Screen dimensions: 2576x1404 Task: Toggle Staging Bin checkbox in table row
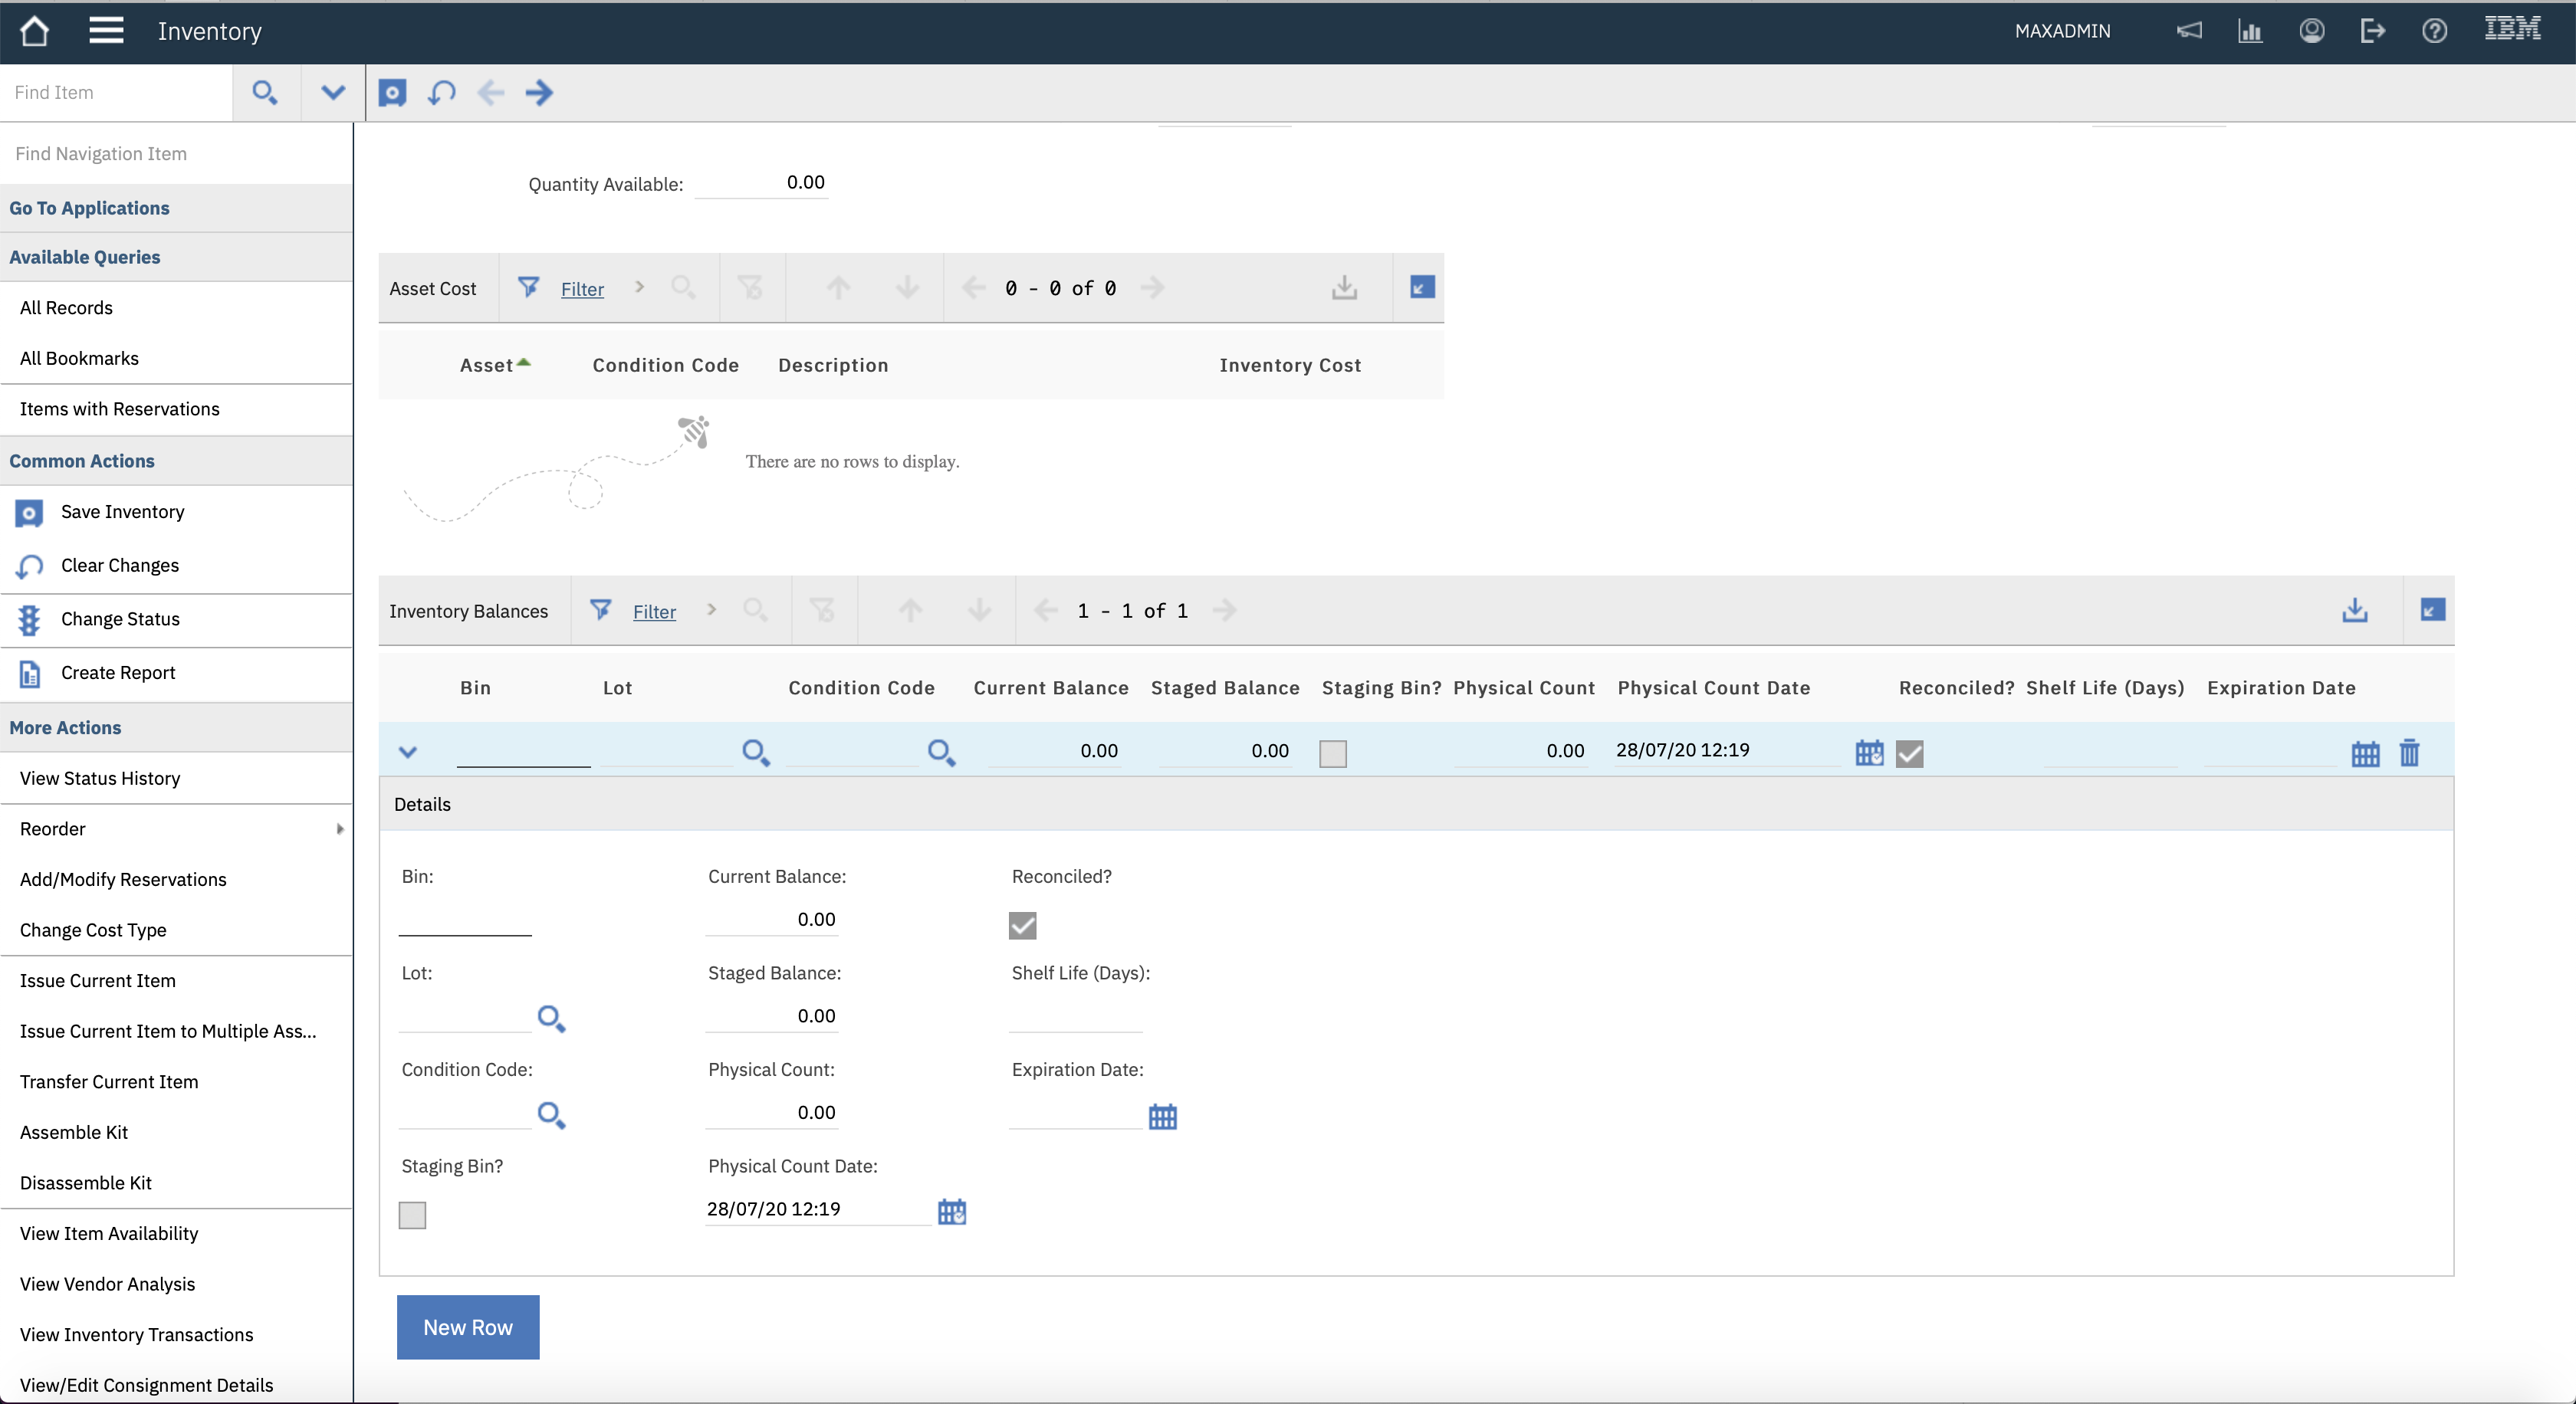tap(1332, 753)
